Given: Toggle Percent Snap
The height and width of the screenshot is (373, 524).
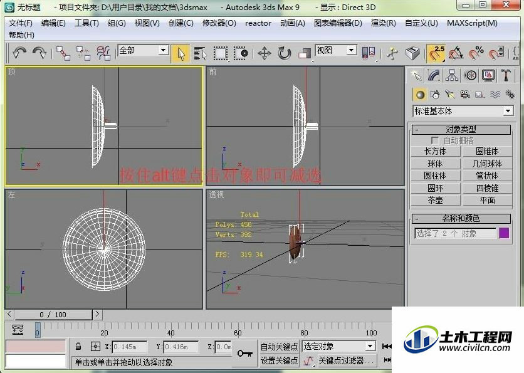Looking at the screenshot, I should (476, 53).
